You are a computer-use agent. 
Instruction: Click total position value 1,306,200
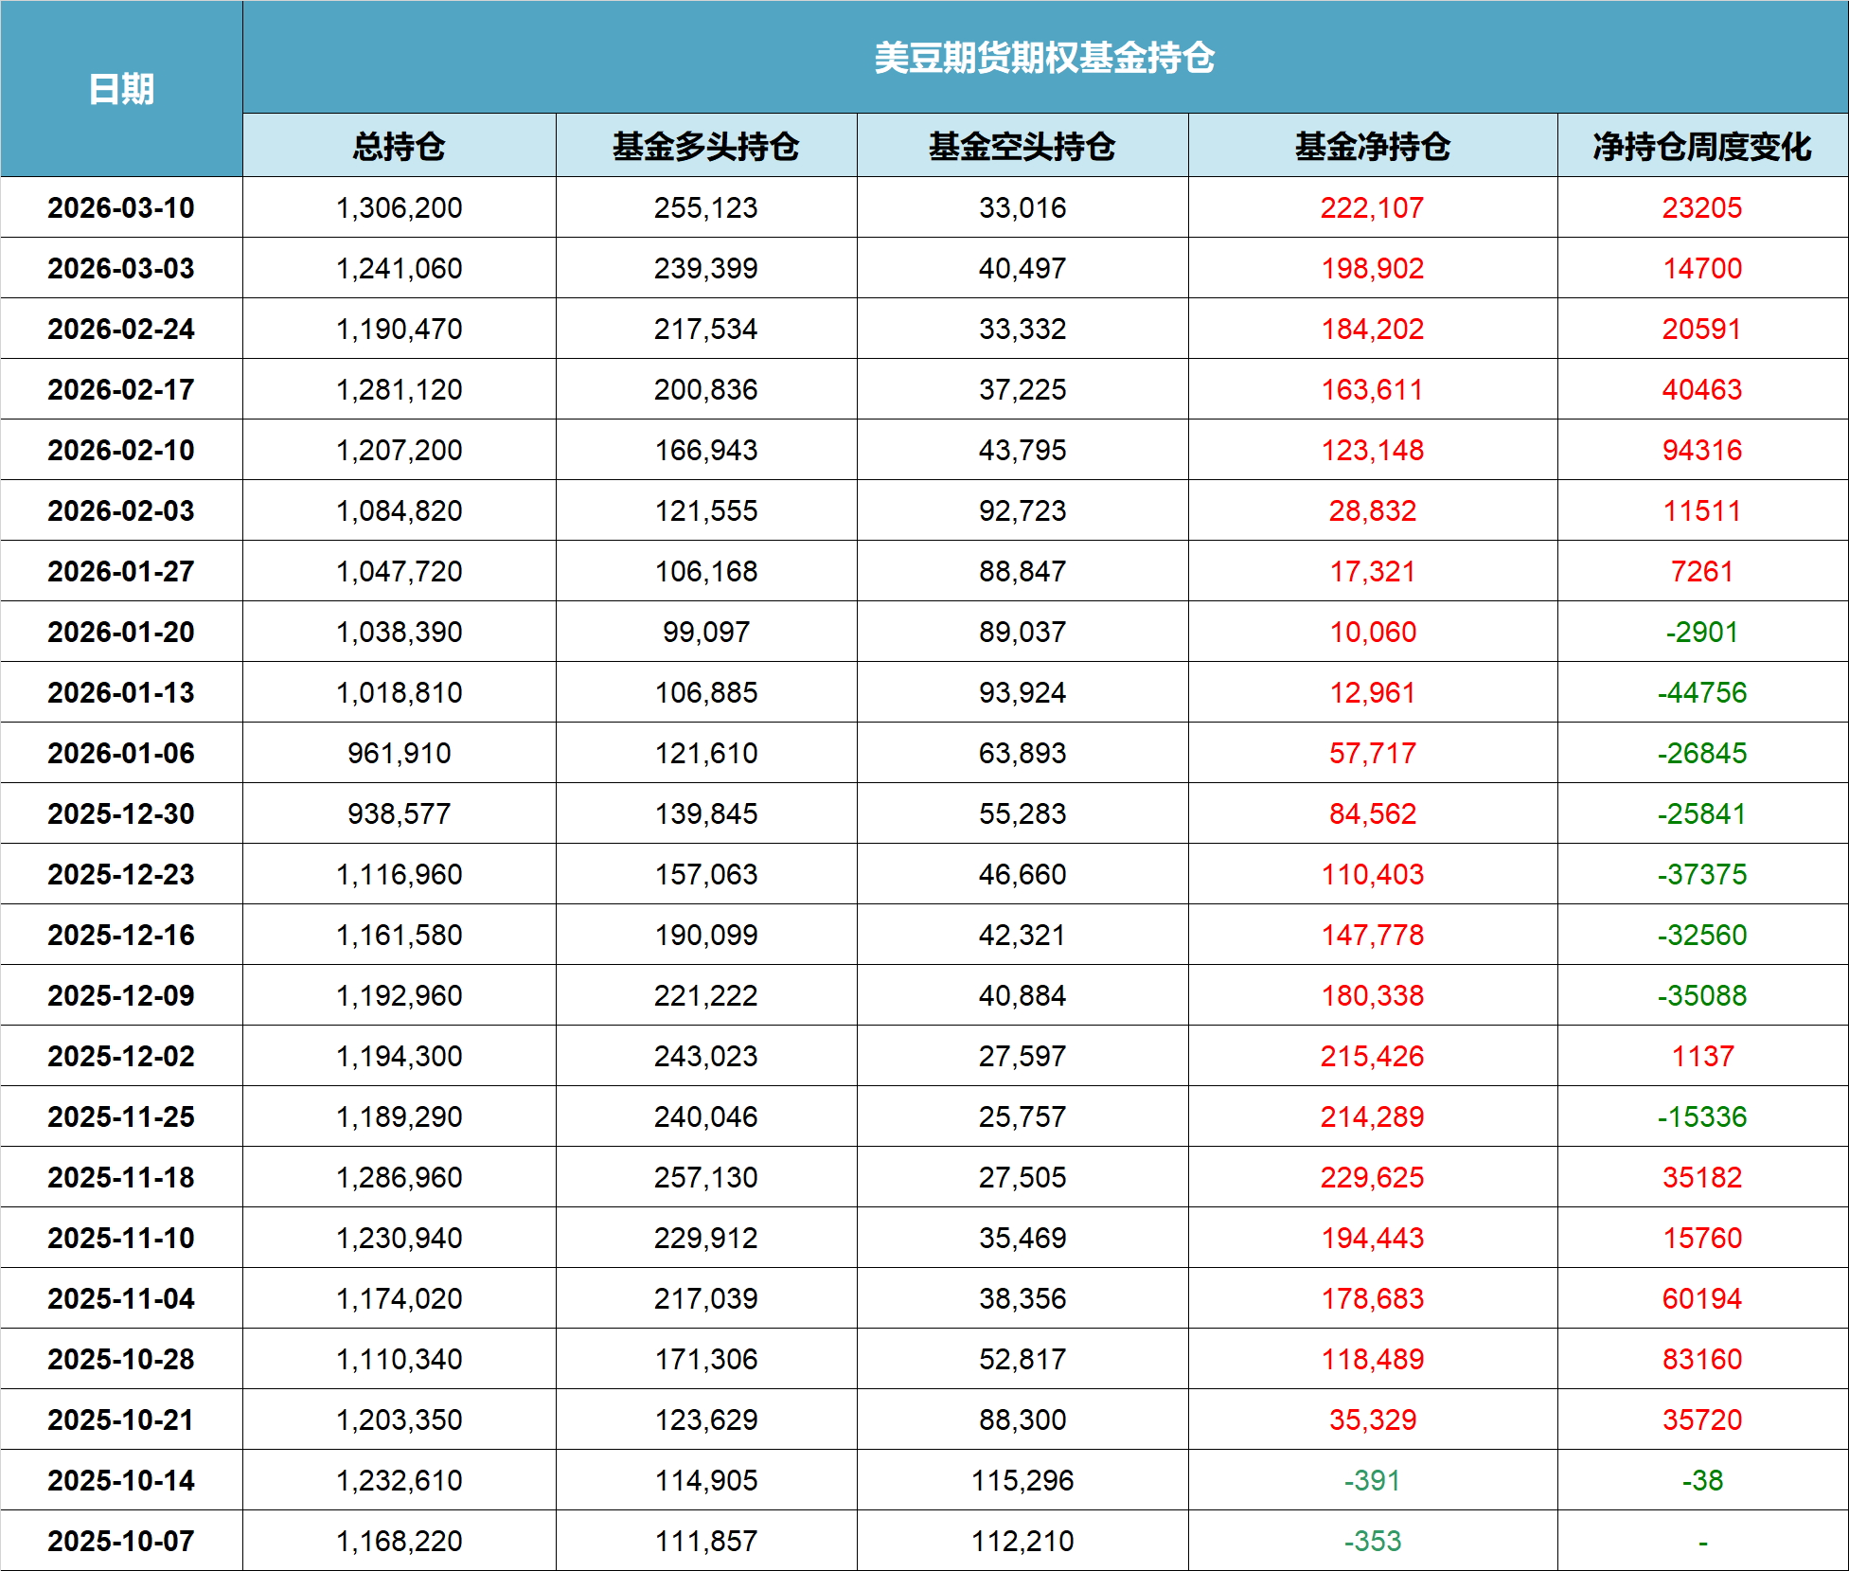tap(399, 207)
